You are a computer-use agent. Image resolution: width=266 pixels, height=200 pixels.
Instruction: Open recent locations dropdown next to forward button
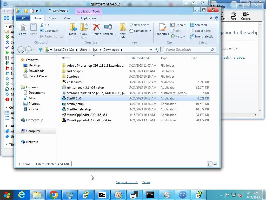(34, 50)
